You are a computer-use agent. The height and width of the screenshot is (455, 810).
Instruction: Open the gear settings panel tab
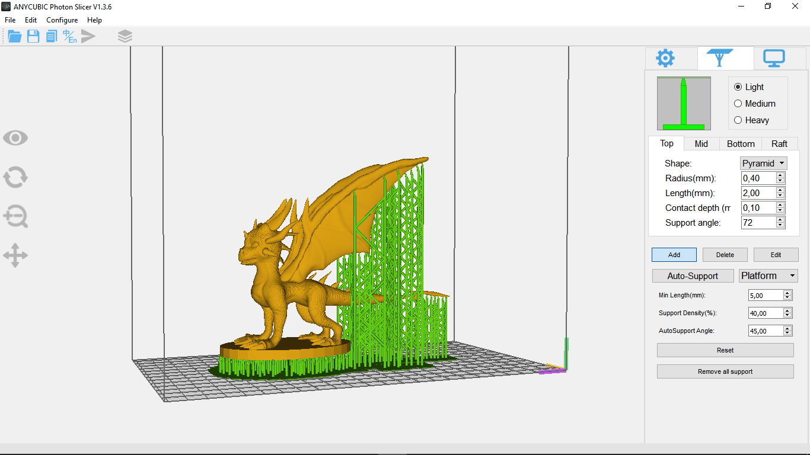(x=665, y=59)
